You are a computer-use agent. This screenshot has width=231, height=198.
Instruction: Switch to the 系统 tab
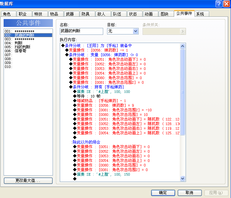(x=202, y=14)
